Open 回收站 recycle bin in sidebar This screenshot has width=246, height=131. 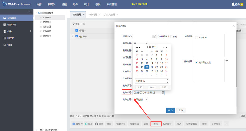pos(17,38)
